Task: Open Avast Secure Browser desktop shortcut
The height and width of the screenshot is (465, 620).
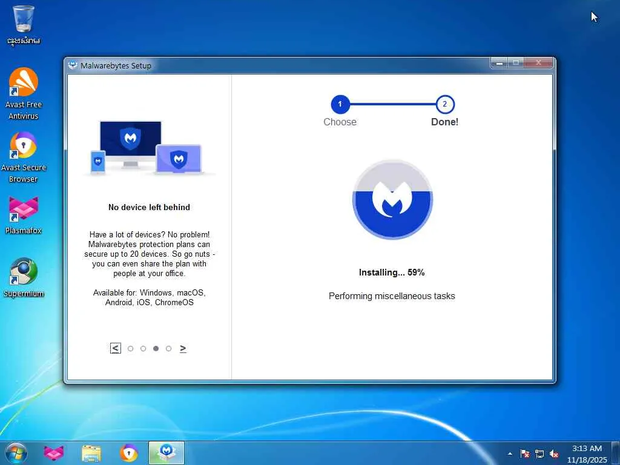Action: [24, 157]
